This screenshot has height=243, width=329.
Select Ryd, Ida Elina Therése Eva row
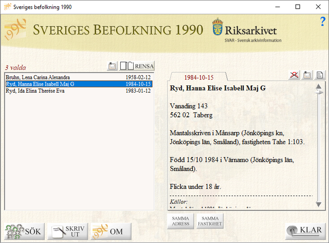(x=79, y=91)
